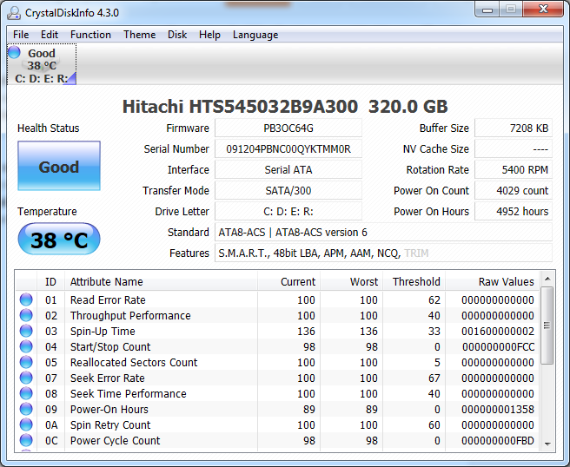Click the Firmware field PB3OC64G
The image size is (570, 467).
coord(288,128)
